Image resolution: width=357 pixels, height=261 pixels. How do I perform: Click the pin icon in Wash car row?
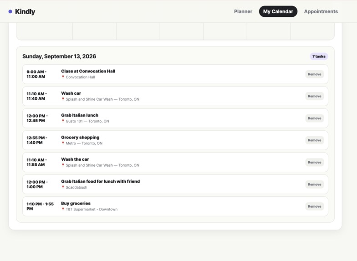63,99
